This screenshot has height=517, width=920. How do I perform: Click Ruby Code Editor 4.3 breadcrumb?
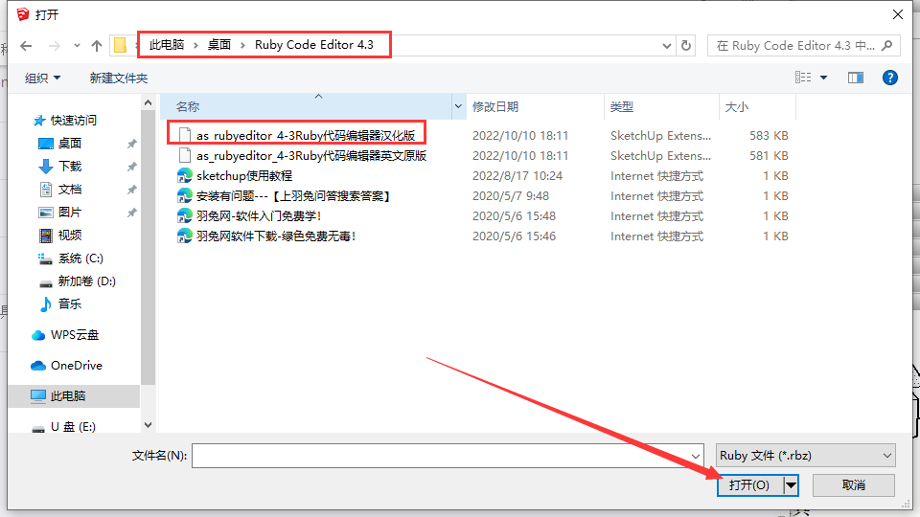coord(314,45)
